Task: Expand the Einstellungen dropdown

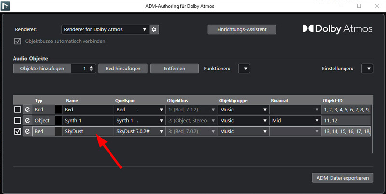Action: click(x=367, y=69)
